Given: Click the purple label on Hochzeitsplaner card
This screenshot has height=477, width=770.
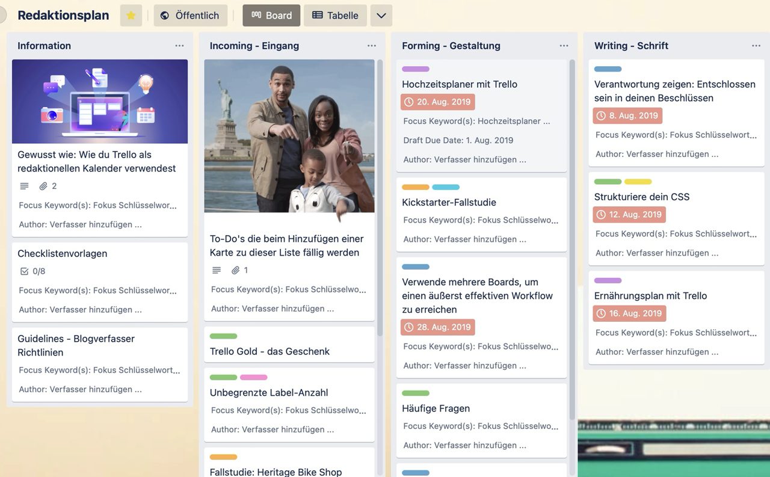Looking at the screenshot, I should [x=416, y=69].
